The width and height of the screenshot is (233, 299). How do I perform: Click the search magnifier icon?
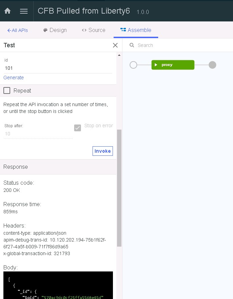click(x=132, y=45)
